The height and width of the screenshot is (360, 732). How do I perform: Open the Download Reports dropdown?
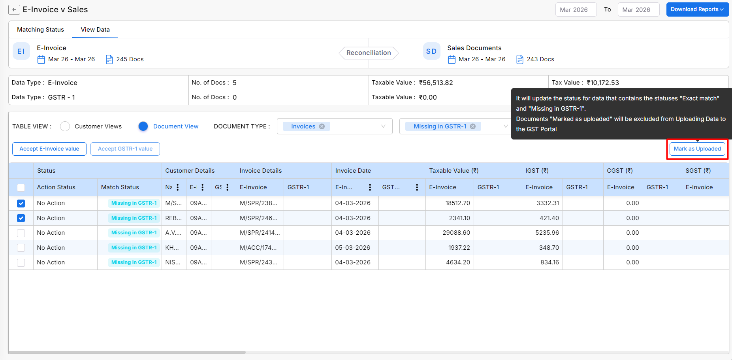tap(697, 9)
